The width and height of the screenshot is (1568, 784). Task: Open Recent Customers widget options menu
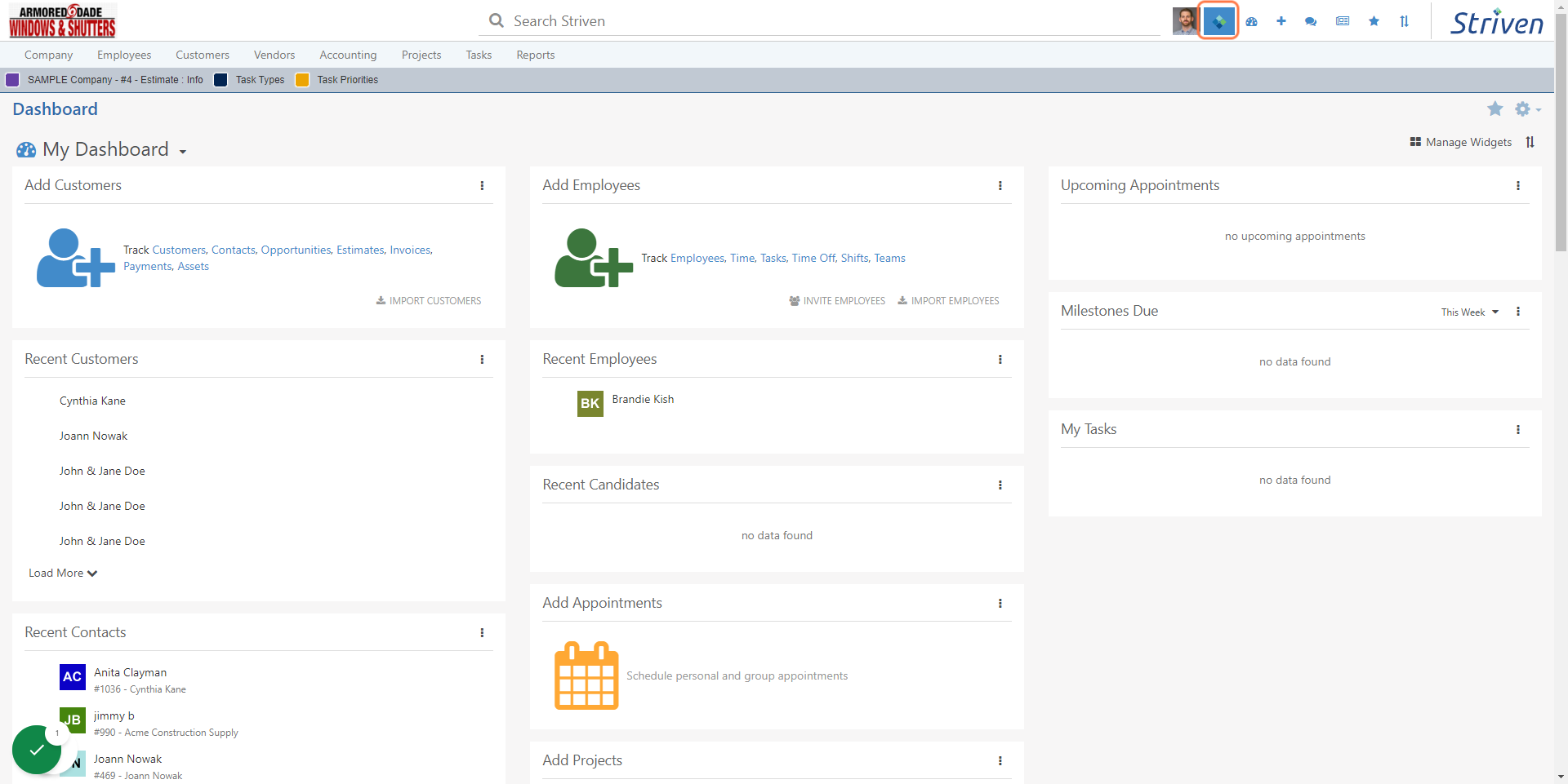click(x=482, y=359)
